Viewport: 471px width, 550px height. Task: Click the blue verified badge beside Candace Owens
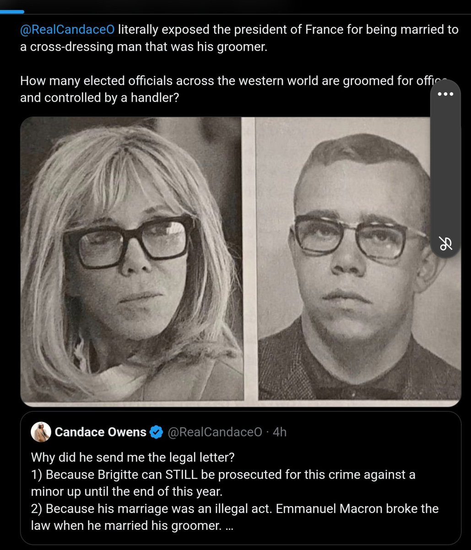pos(157,432)
